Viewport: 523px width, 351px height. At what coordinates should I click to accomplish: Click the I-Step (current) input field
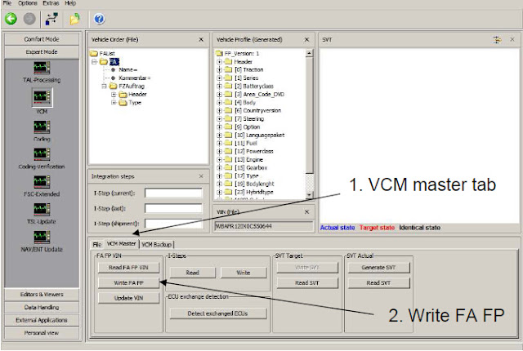[173, 193]
